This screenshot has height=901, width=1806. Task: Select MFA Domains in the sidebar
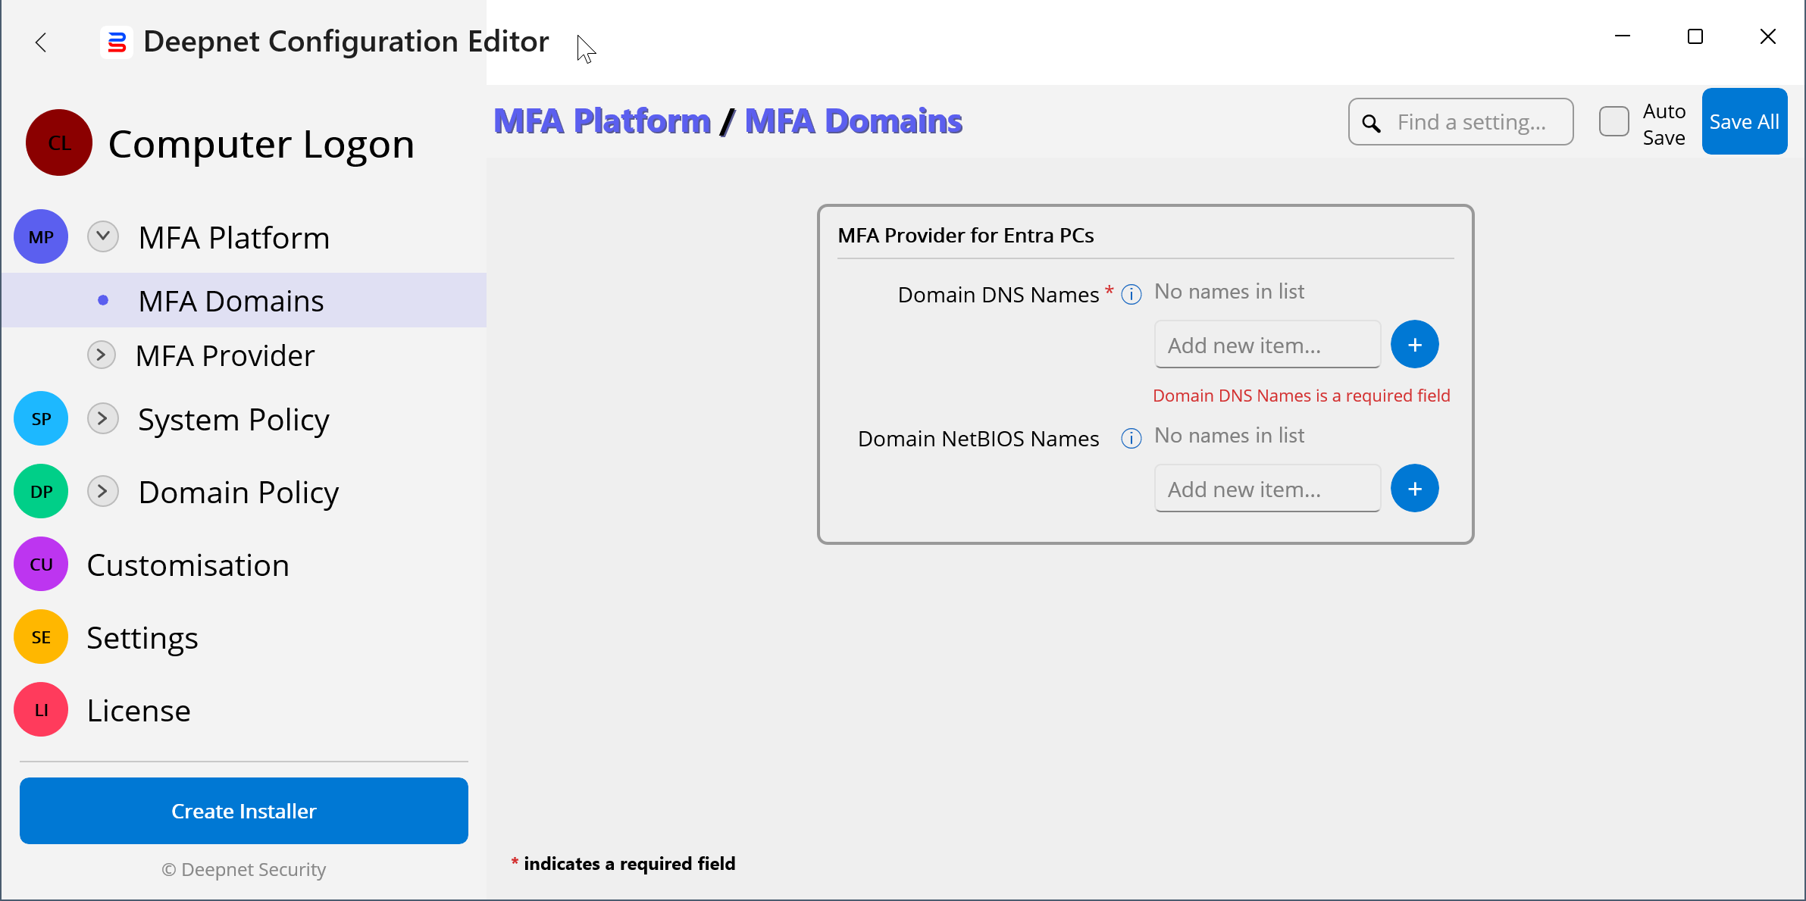[x=231, y=301]
